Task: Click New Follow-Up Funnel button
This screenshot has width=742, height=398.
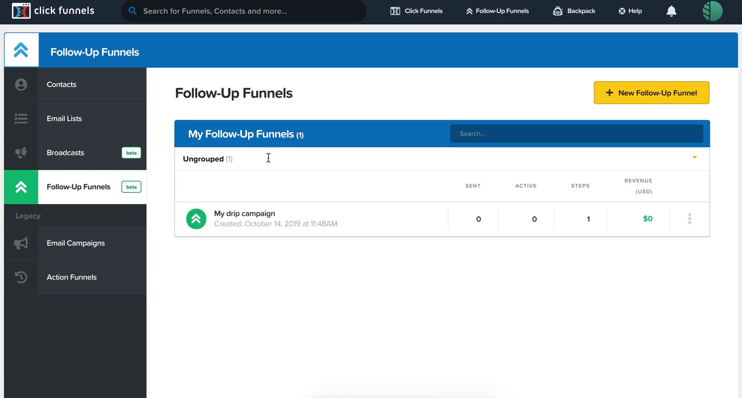Action: click(651, 93)
